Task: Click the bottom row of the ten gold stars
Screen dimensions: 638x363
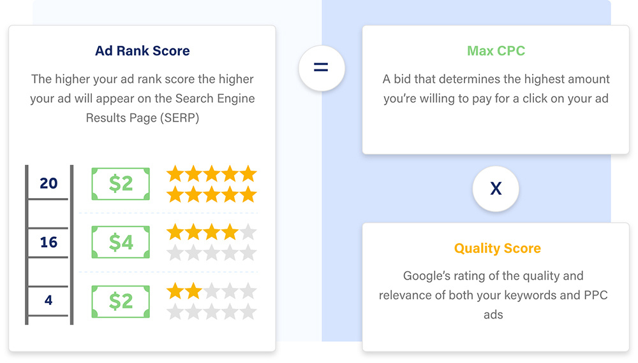Action: pyautogui.click(x=211, y=194)
